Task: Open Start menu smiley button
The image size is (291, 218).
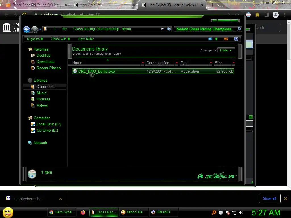Action: pos(8,212)
